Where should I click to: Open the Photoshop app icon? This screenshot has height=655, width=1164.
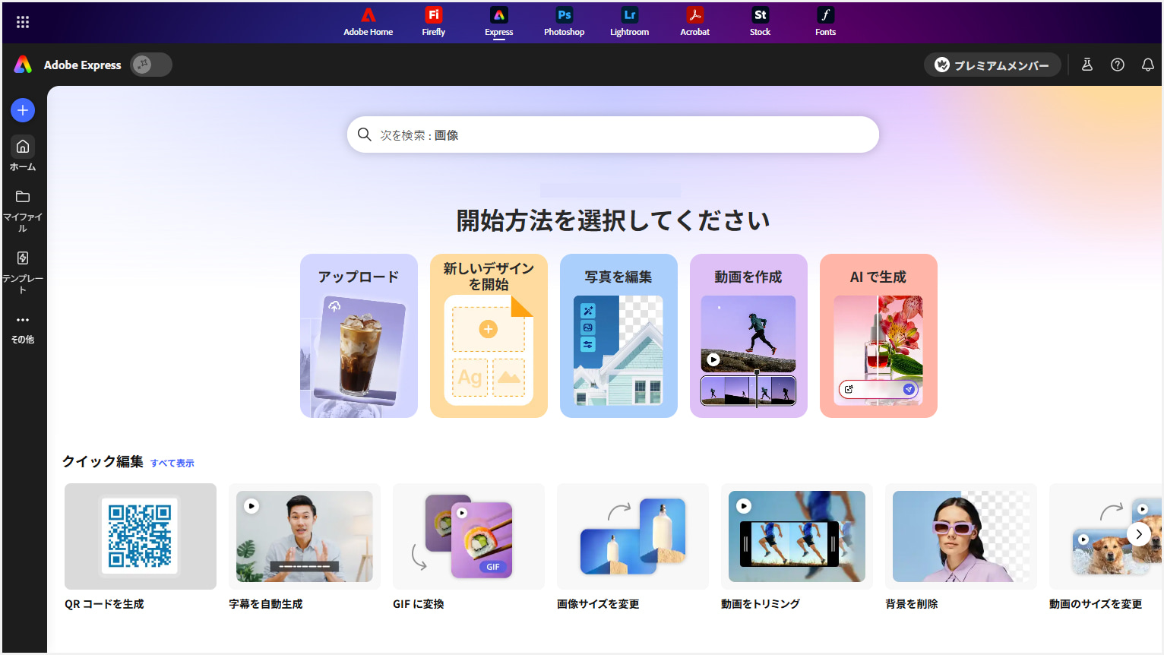point(564,21)
